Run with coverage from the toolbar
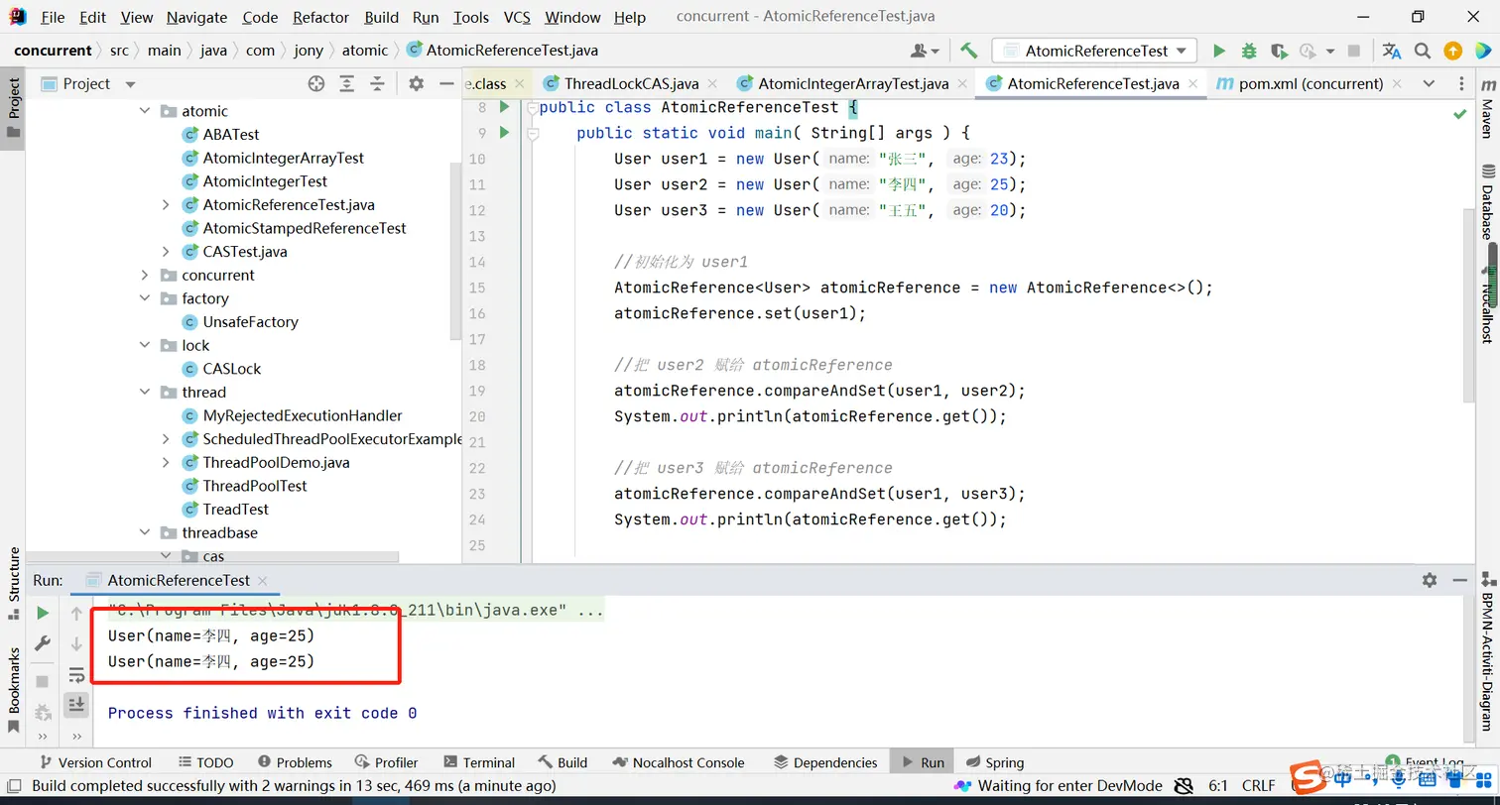This screenshot has width=1500, height=805. pos(1279,51)
